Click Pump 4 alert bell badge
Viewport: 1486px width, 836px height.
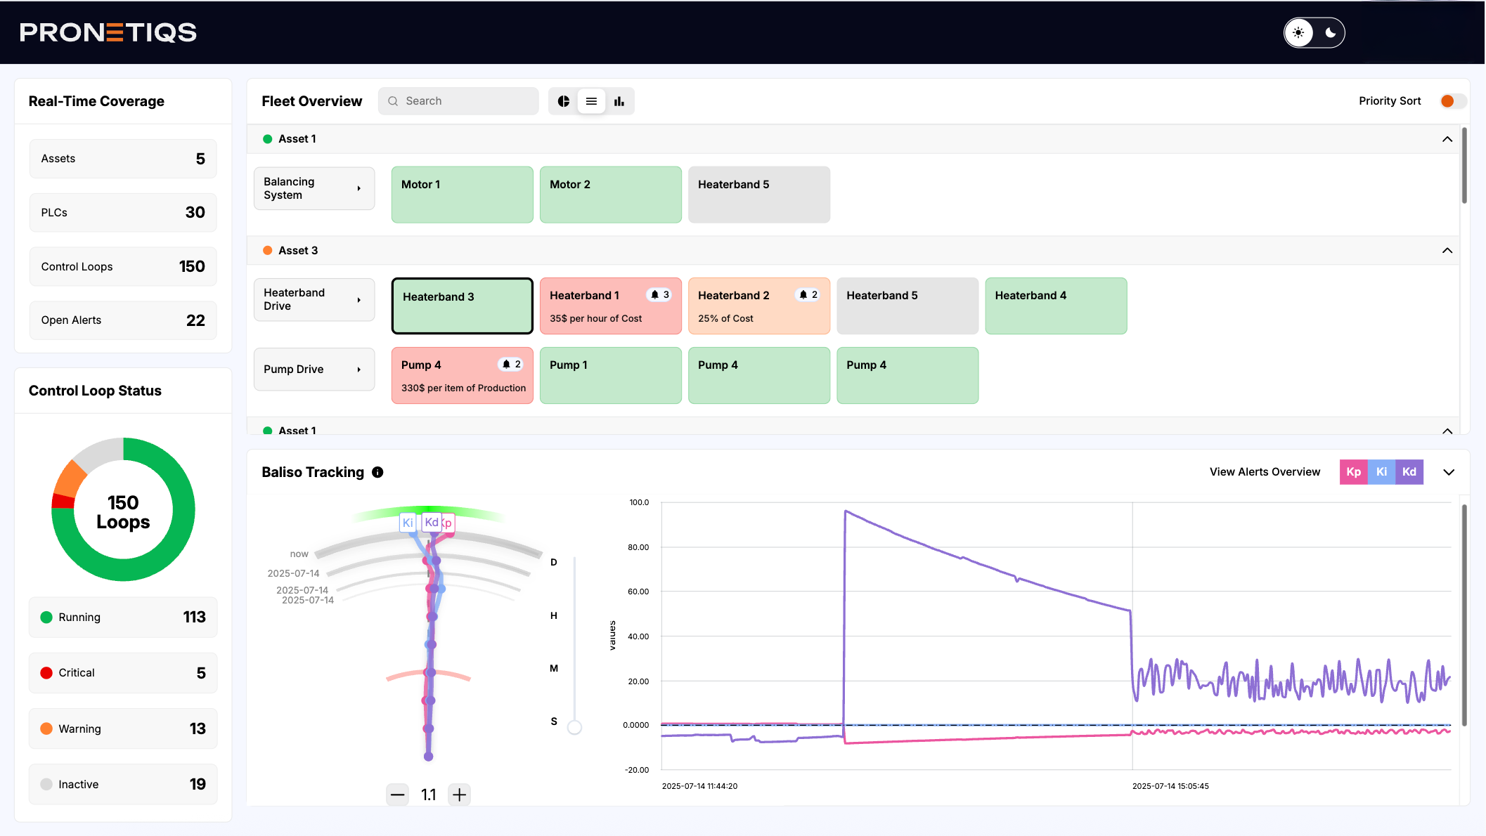[x=511, y=365]
